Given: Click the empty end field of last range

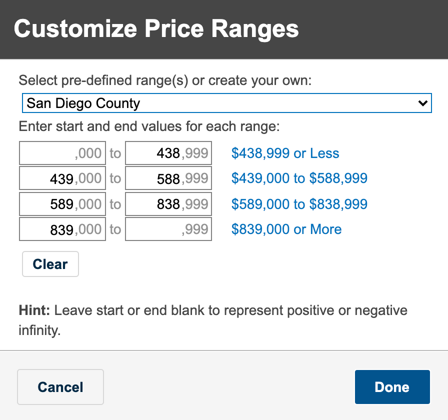Looking at the screenshot, I should [168, 229].
